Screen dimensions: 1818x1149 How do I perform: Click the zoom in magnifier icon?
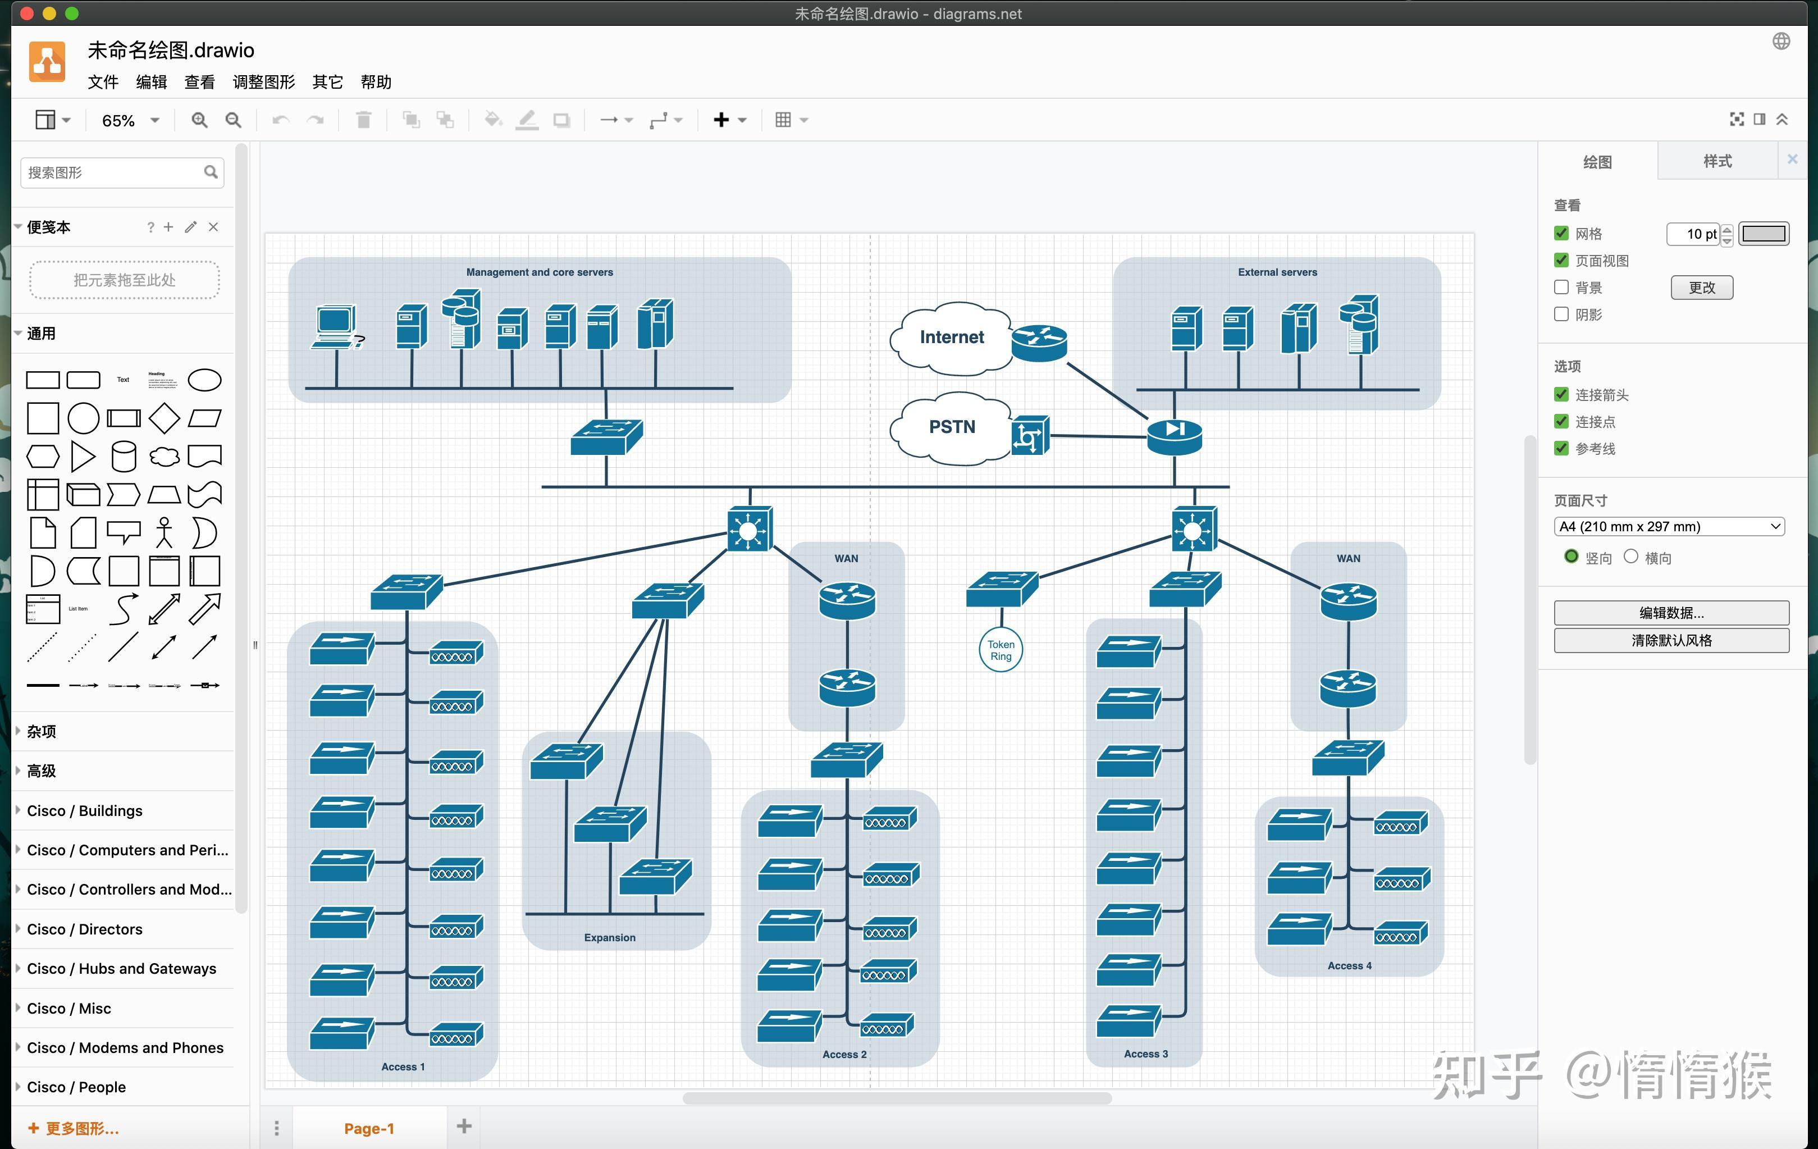199,120
